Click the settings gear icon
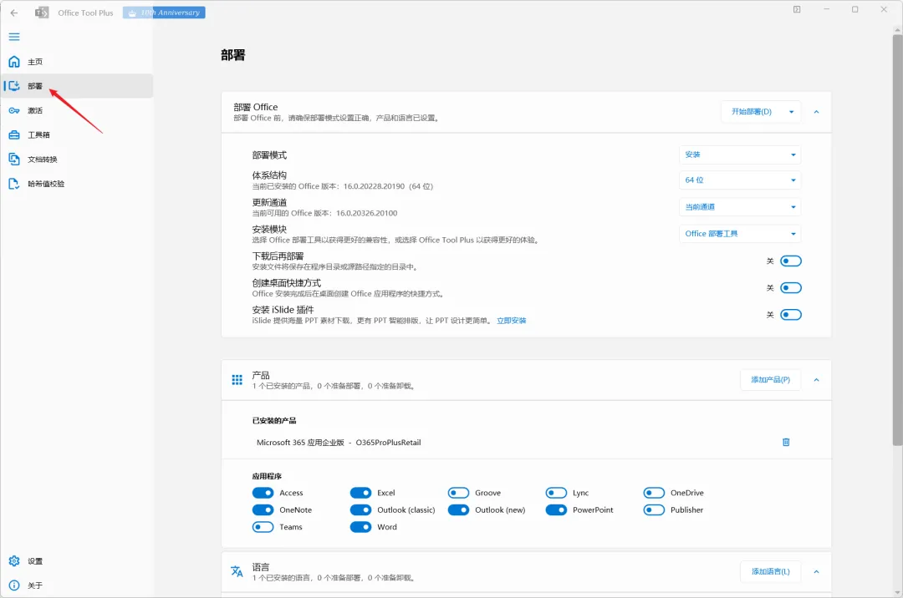This screenshot has width=903, height=598. [14, 560]
